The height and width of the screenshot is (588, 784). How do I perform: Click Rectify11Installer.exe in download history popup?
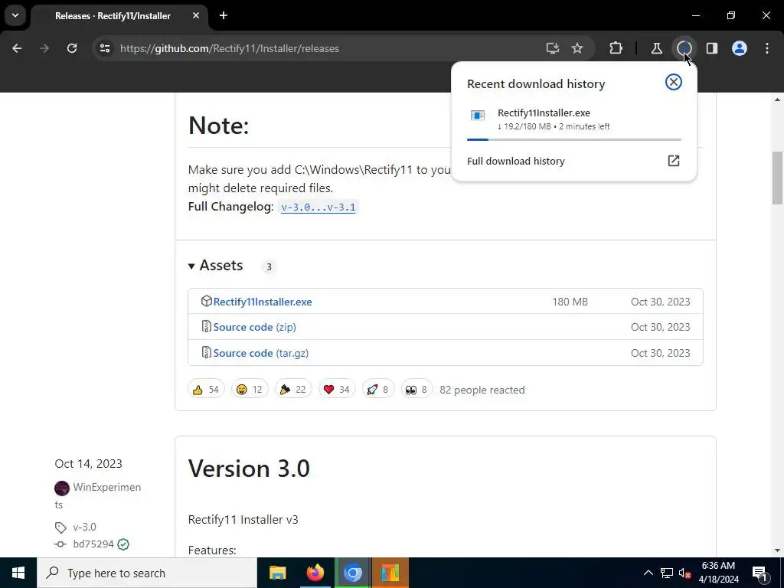pyautogui.click(x=544, y=113)
